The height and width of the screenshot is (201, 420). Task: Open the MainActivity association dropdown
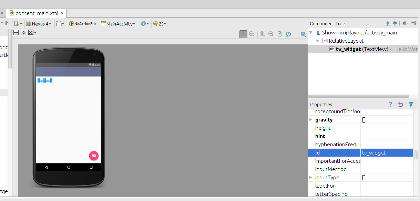click(x=118, y=24)
